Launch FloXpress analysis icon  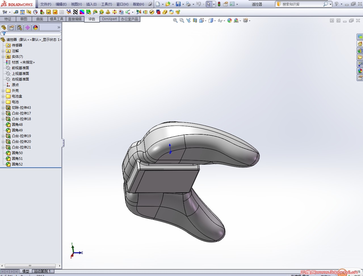pyautogui.click(x=145, y=12)
